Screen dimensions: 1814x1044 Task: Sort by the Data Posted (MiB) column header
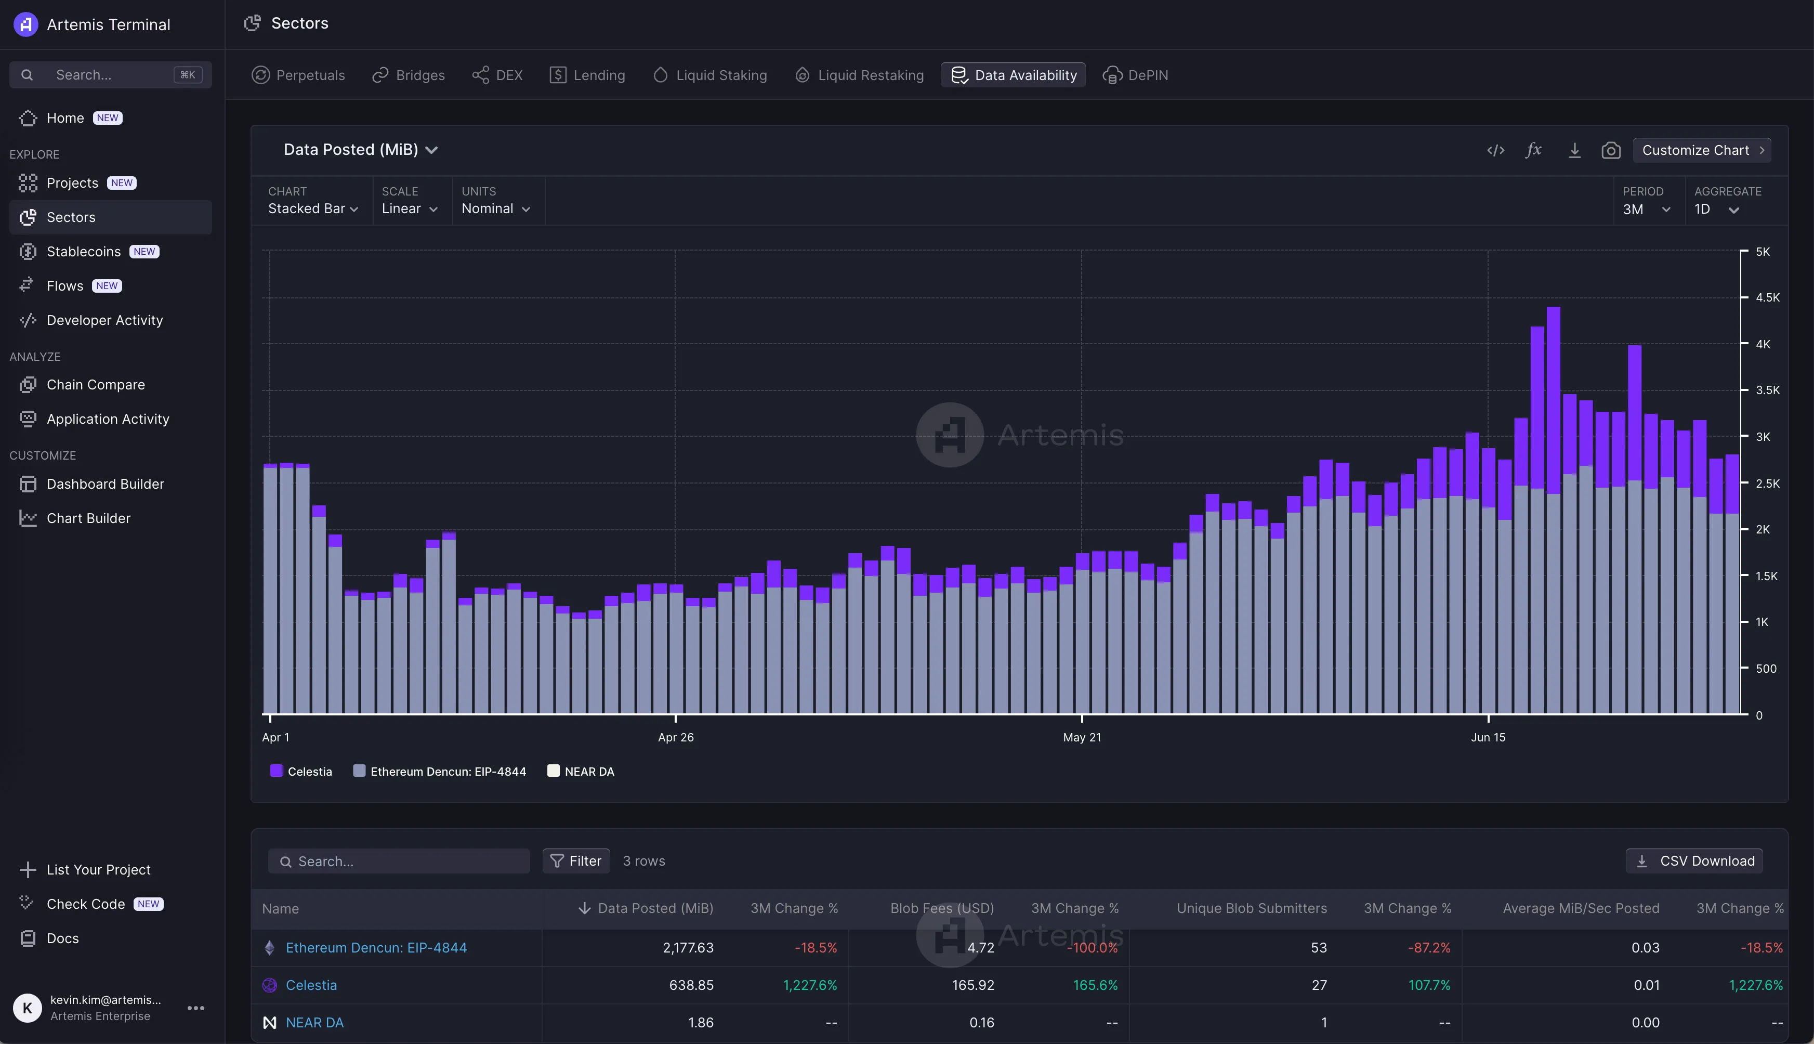pyautogui.click(x=645, y=908)
